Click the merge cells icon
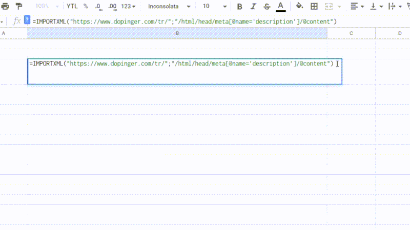Screen dimensions: 410x230 tap(329, 6)
